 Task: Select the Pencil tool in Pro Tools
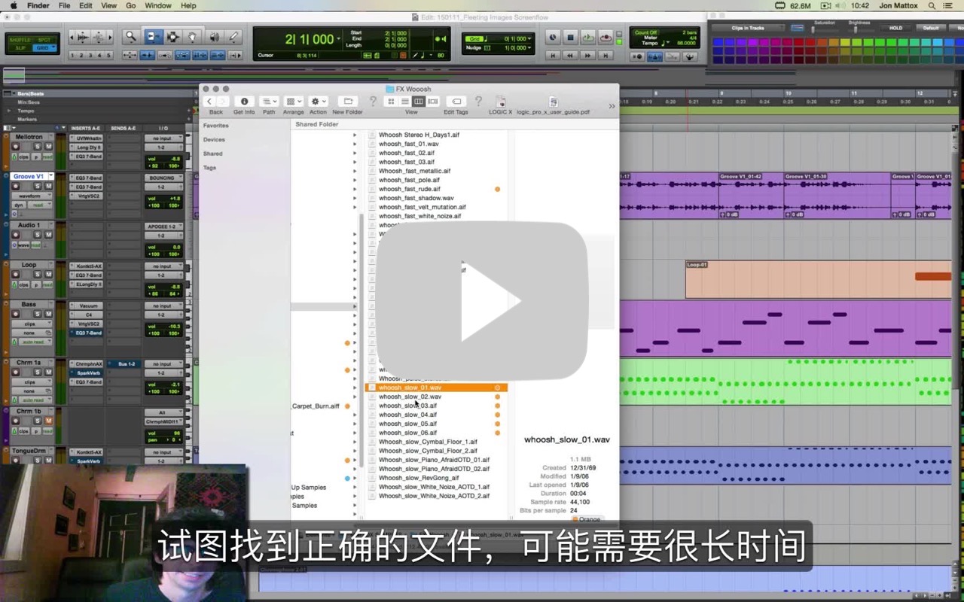click(234, 36)
